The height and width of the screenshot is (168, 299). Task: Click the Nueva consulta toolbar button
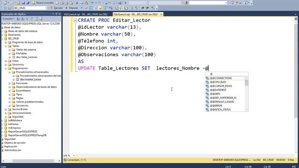(43, 3)
